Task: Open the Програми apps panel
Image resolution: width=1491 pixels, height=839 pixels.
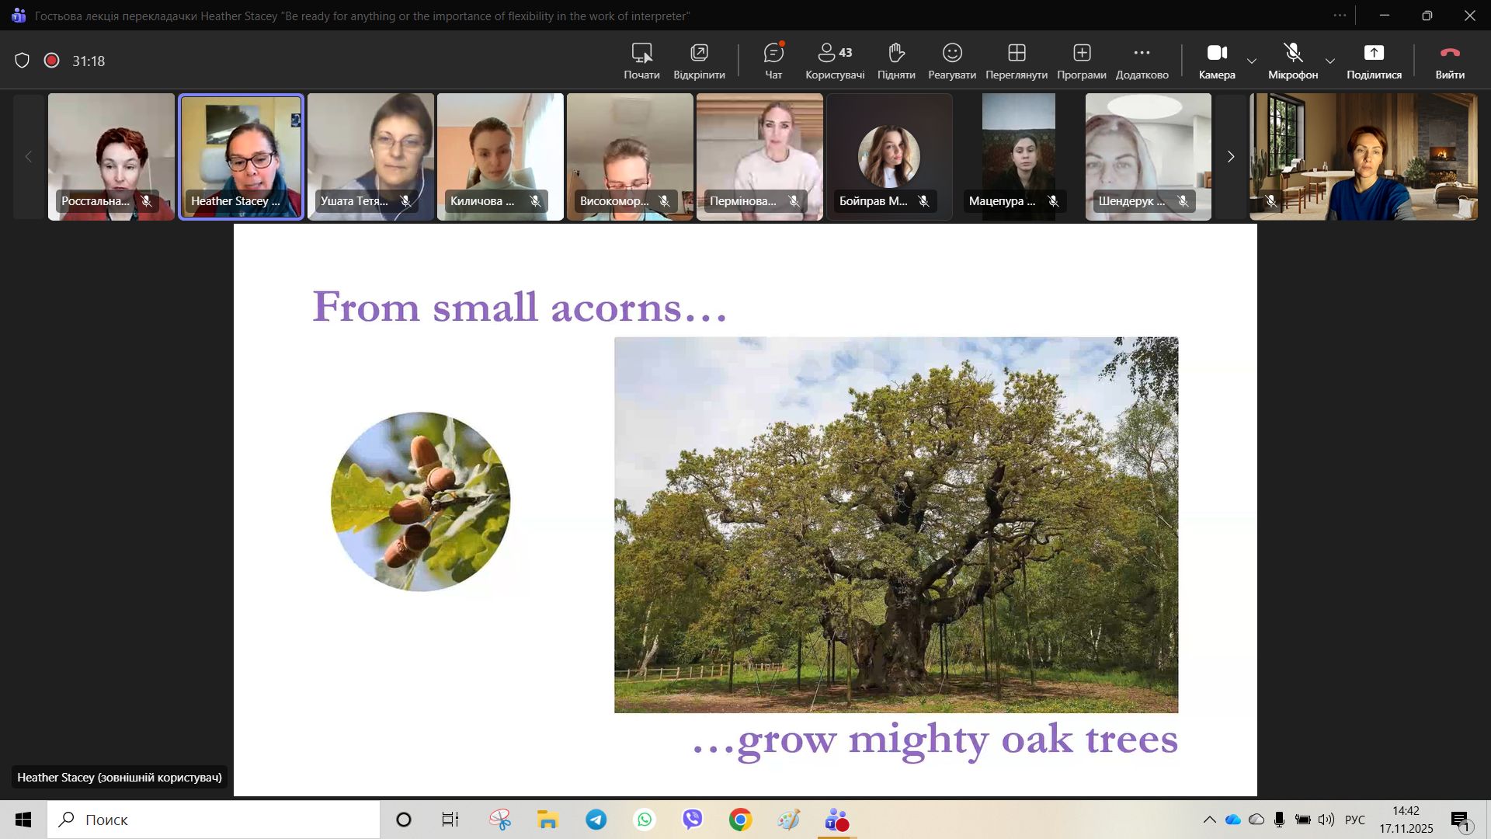Action: point(1081,61)
